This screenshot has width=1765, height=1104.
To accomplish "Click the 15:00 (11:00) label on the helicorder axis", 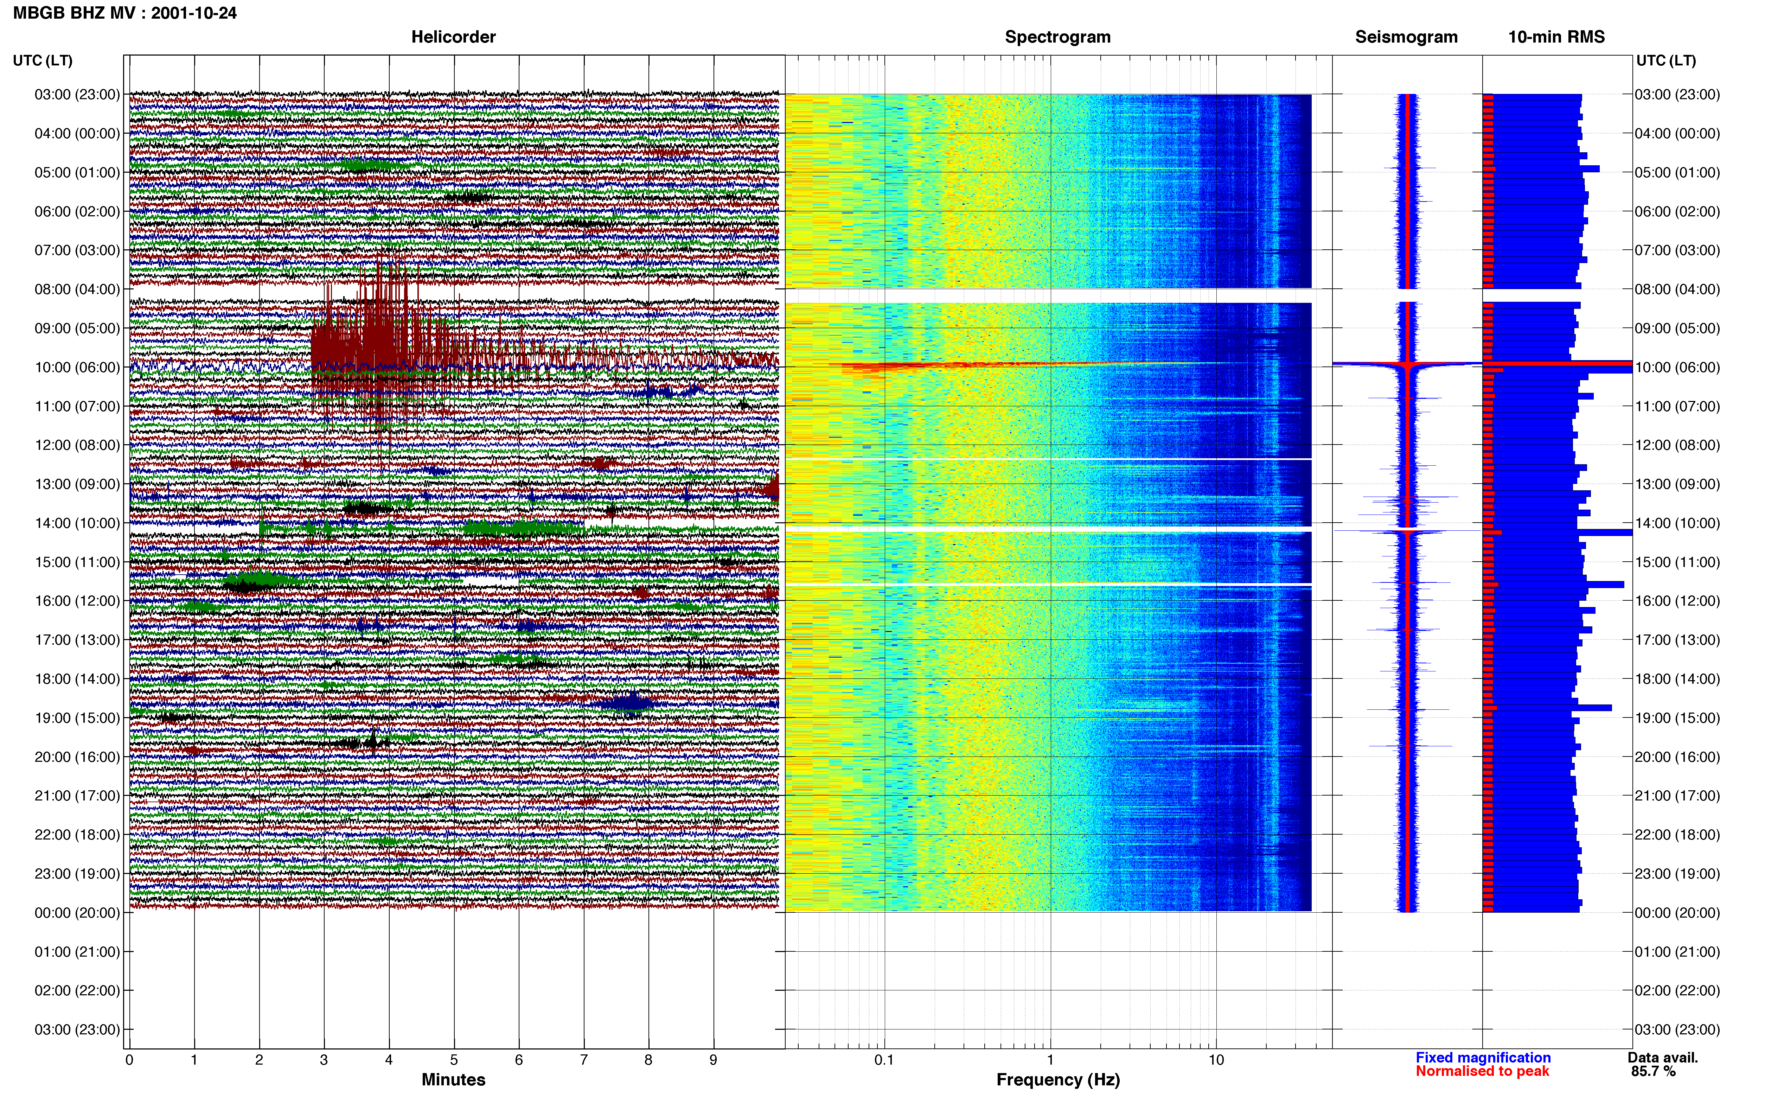I will 77,562.
